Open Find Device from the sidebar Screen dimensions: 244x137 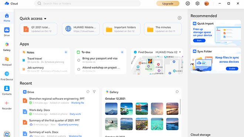[7, 76]
